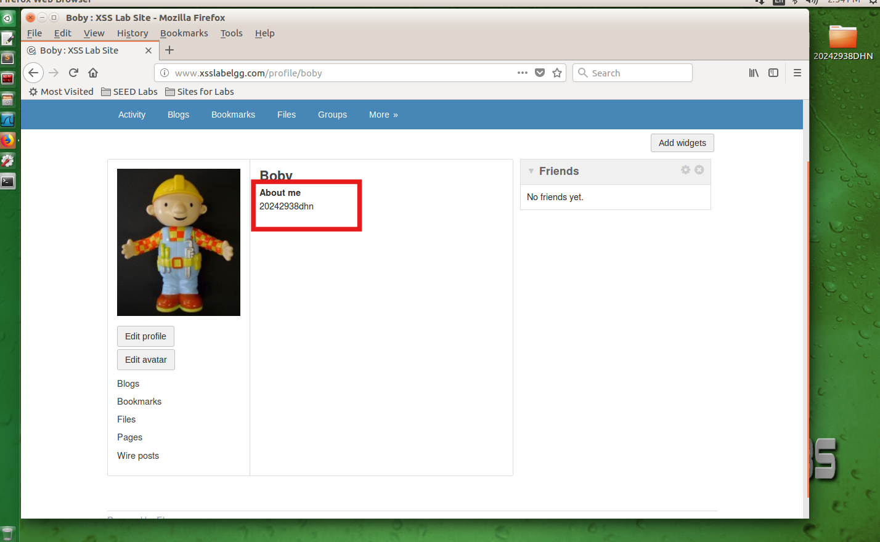Open Blogs in blue navigation bar
Viewport: 880px width, 542px height.
178,115
